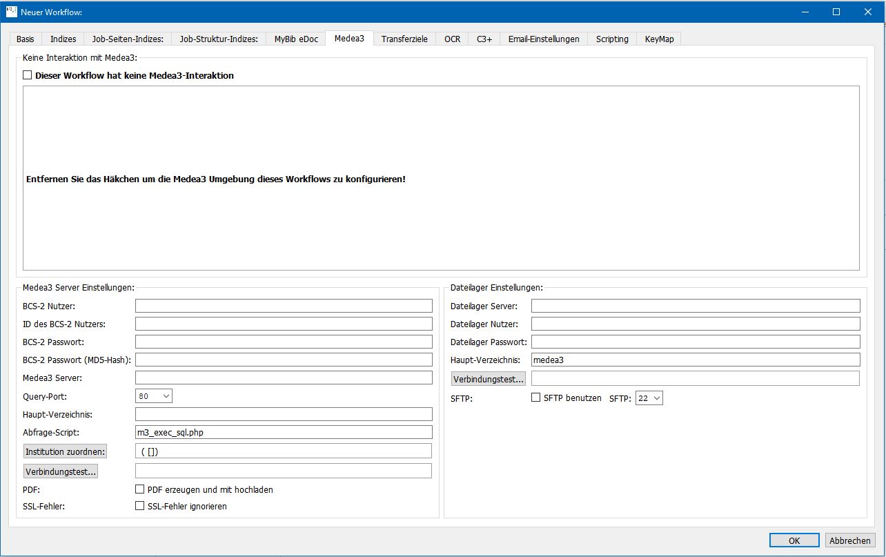Open the Indizes tab
This screenshot has width=886, height=557.
tap(63, 39)
